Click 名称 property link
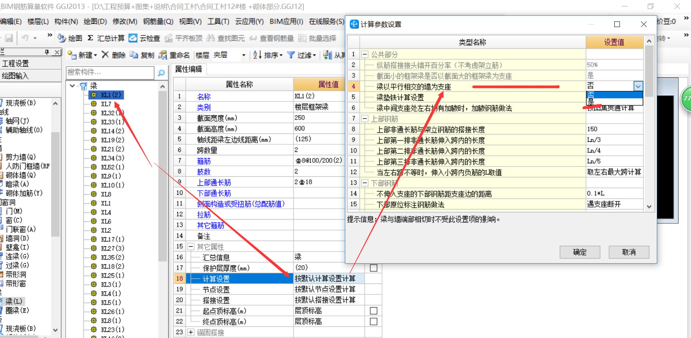Image resolution: width=691 pixels, height=338 pixels. pyautogui.click(x=204, y=97)
